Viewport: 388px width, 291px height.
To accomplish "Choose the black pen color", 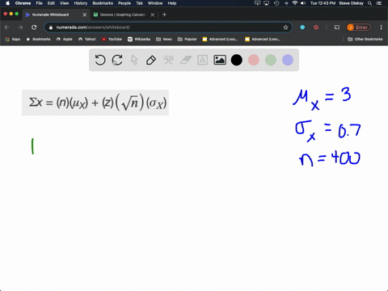I will (237, 60).
